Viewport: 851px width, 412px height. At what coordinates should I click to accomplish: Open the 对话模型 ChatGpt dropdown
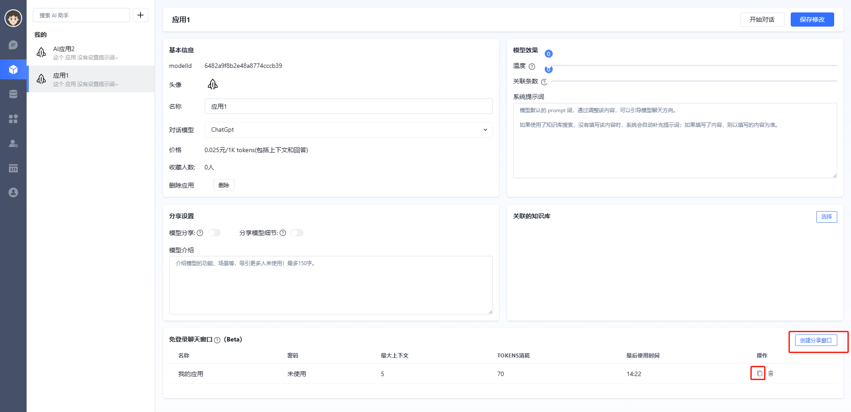coord(348,129)
